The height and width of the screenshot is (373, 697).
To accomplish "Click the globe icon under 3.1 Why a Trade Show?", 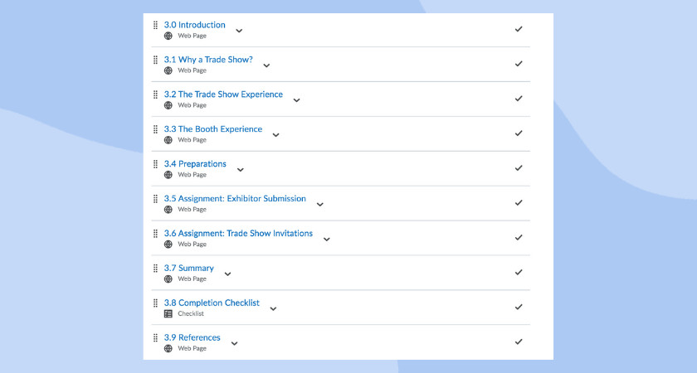I will click(x=168, y=70).
